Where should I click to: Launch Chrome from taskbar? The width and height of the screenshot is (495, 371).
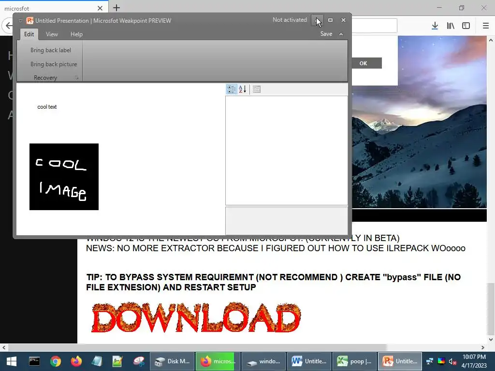point(55,361)
